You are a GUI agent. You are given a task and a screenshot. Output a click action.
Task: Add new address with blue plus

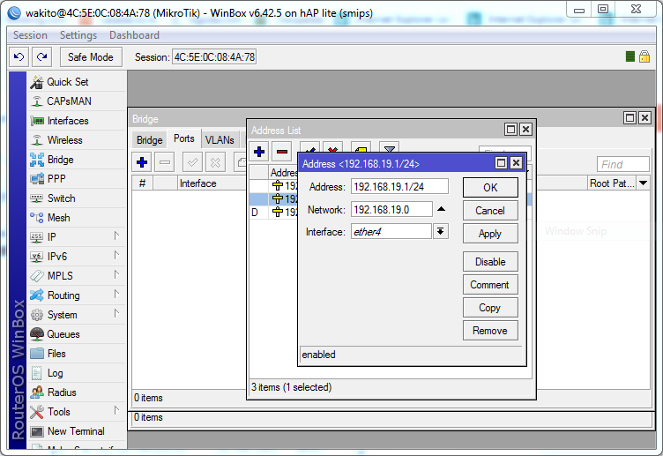259,152
